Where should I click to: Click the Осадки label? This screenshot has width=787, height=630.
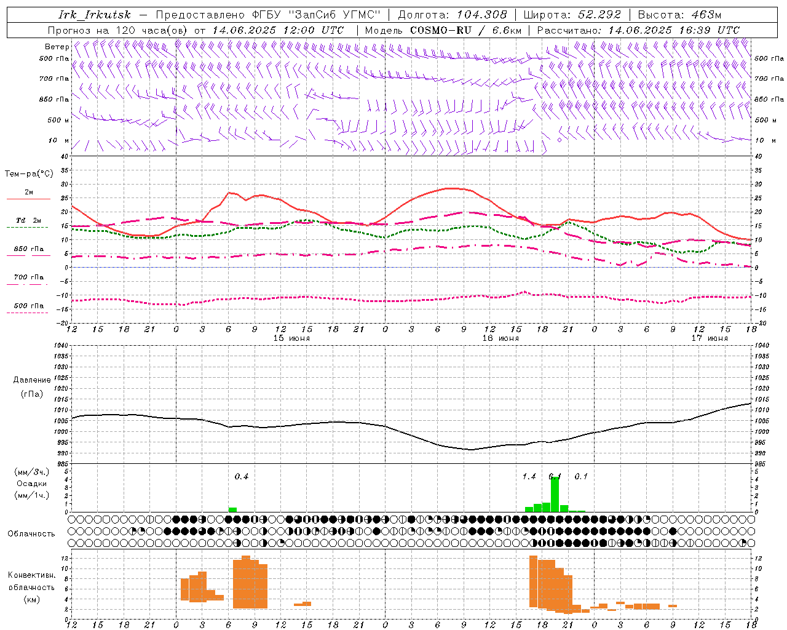click(x=32, y=484)
